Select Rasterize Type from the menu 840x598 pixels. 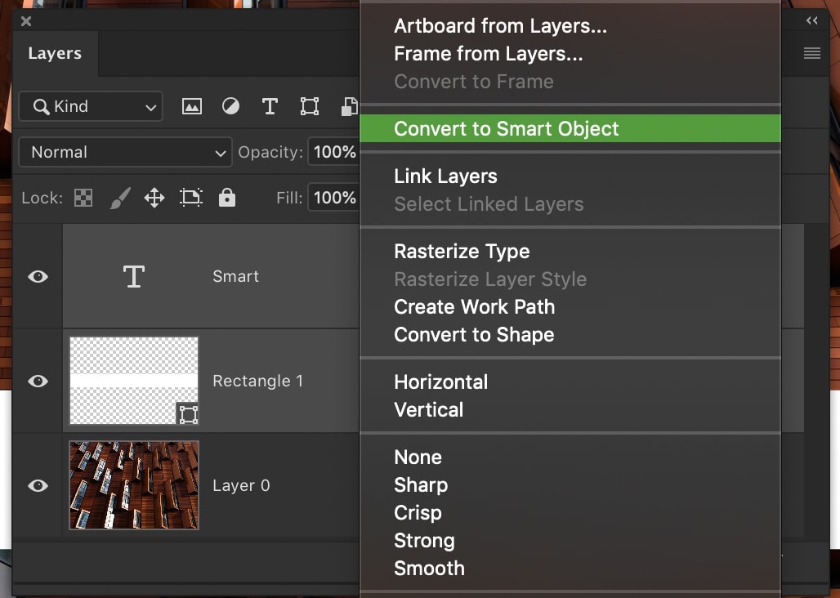point(462,251)
